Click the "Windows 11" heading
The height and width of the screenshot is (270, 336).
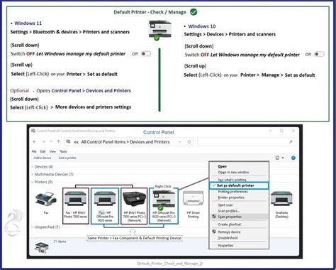(28, 23)
